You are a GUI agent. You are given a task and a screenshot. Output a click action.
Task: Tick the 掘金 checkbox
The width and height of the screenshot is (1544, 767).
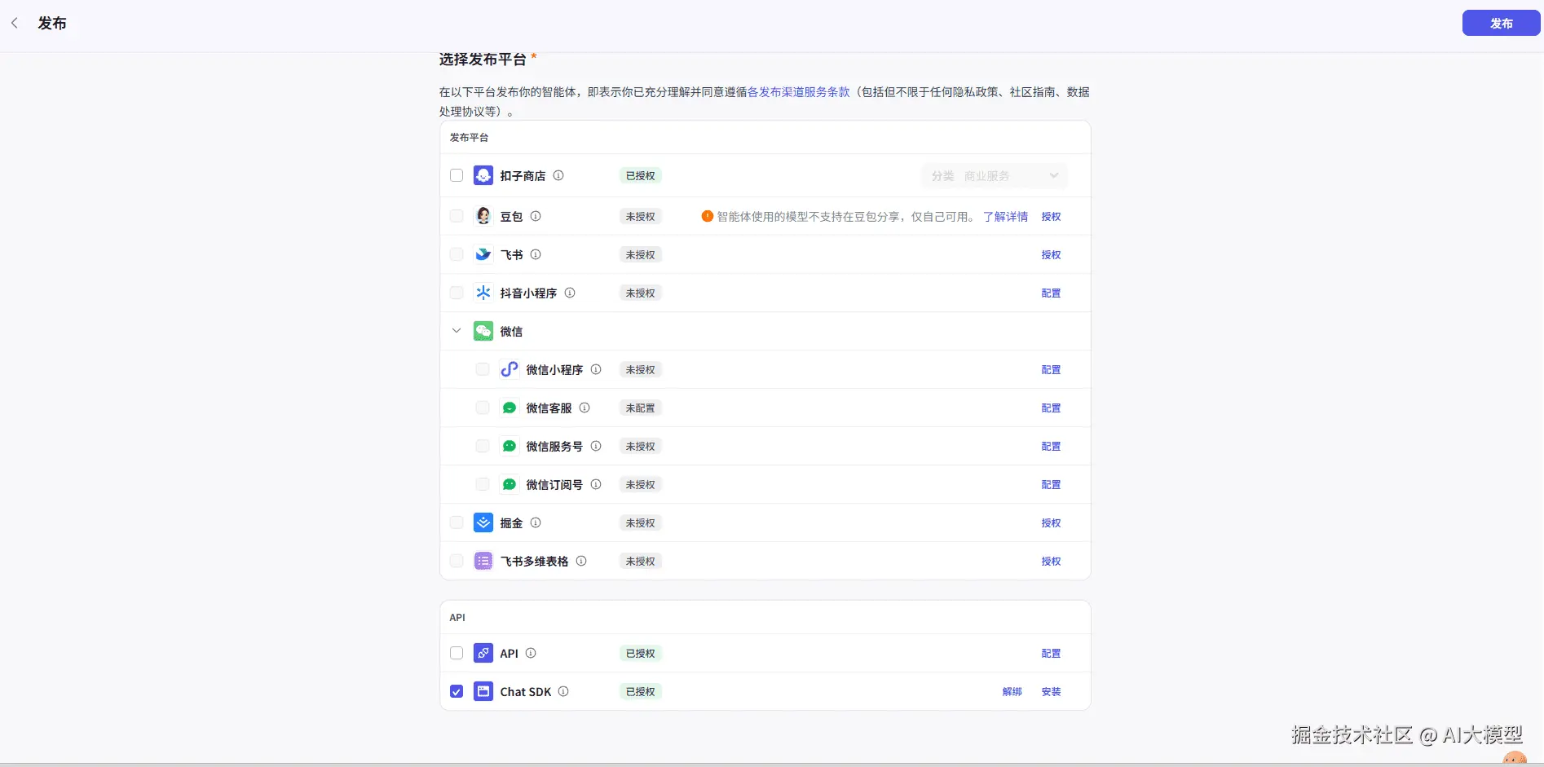[457, 522]
